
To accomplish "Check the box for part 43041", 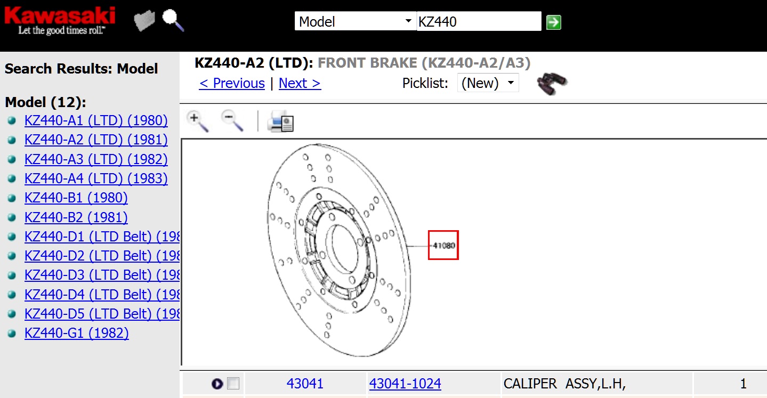I will [x=233, y=384].
